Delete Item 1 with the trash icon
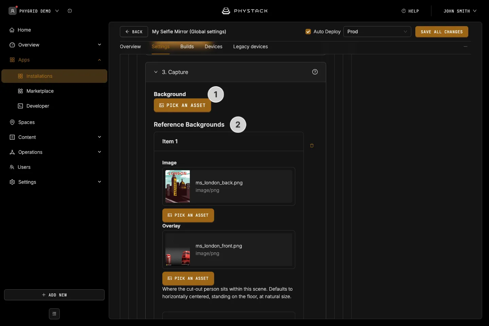The image size is (489, 326). point(312,146)
